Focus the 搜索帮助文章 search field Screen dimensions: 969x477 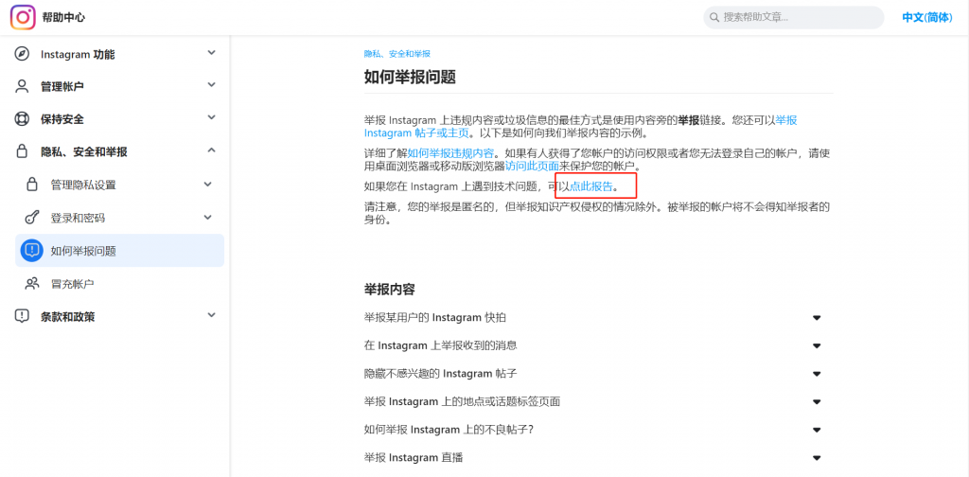click(794, 17)
